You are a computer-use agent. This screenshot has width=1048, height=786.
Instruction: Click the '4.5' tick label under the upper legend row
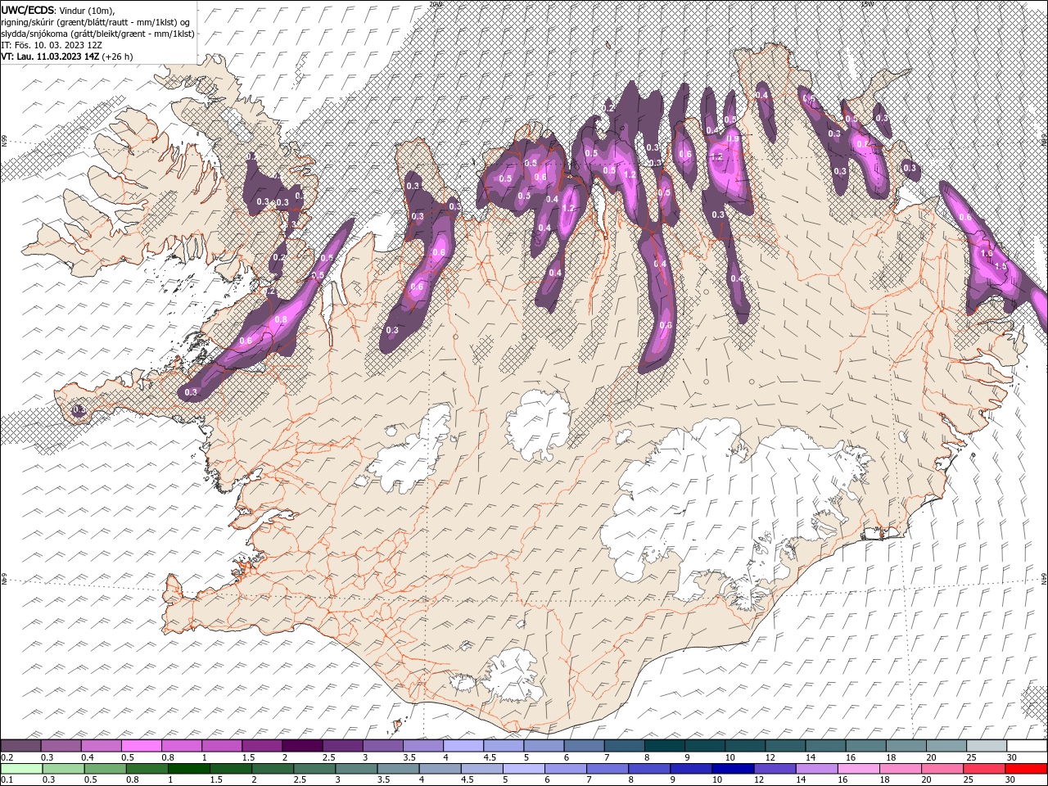[x=490, y=758]
